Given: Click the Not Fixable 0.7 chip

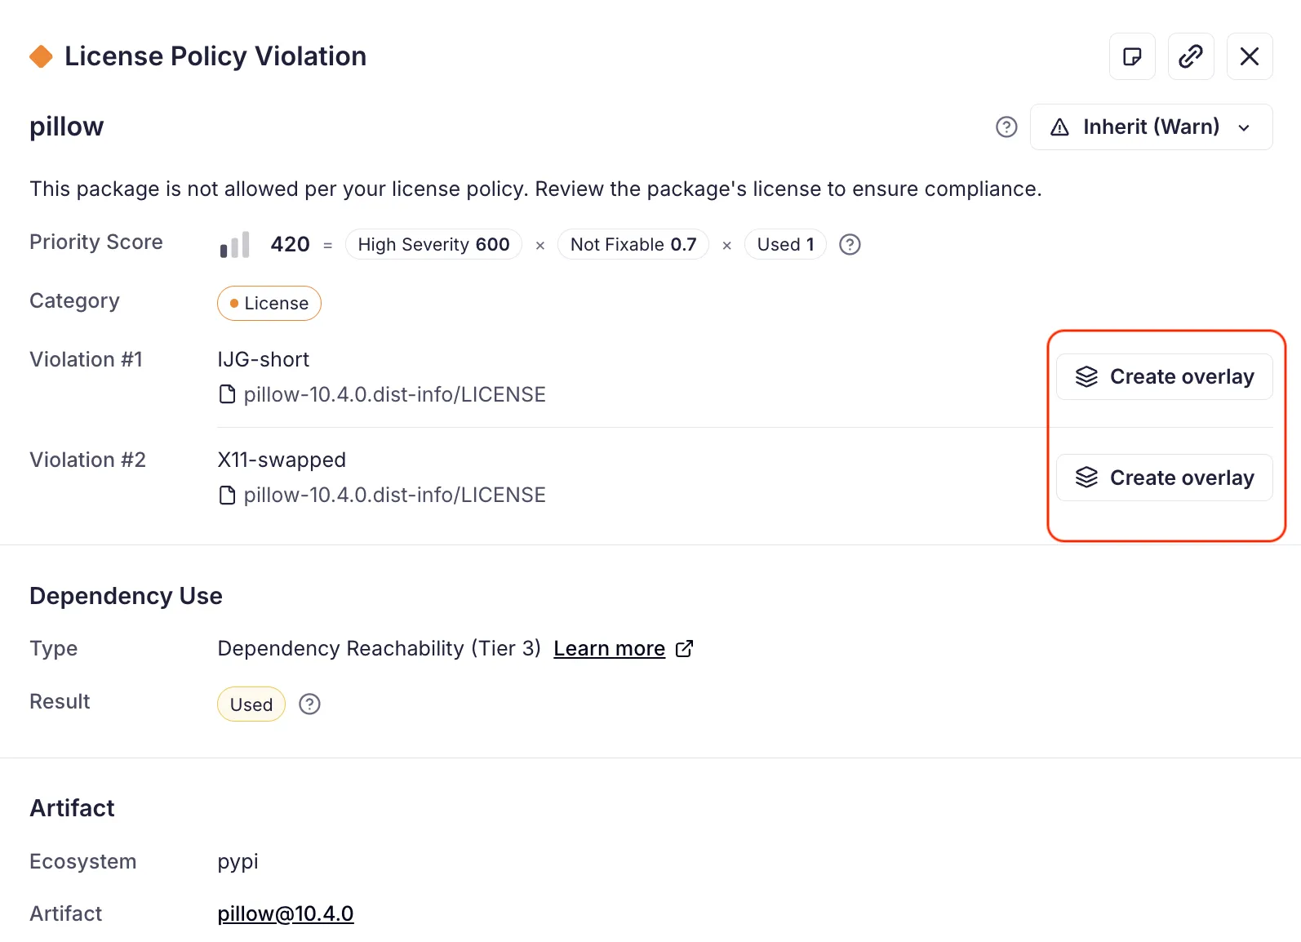Looking at the screenshot, I should tap(633, 245).
